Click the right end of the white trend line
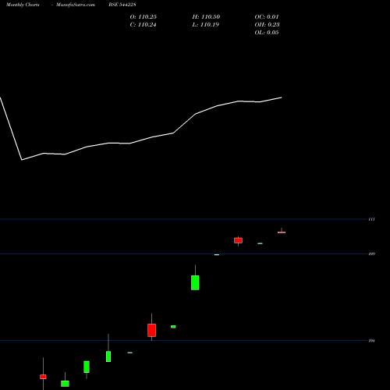Screen dimensions: 390x390 coord(282,97)
